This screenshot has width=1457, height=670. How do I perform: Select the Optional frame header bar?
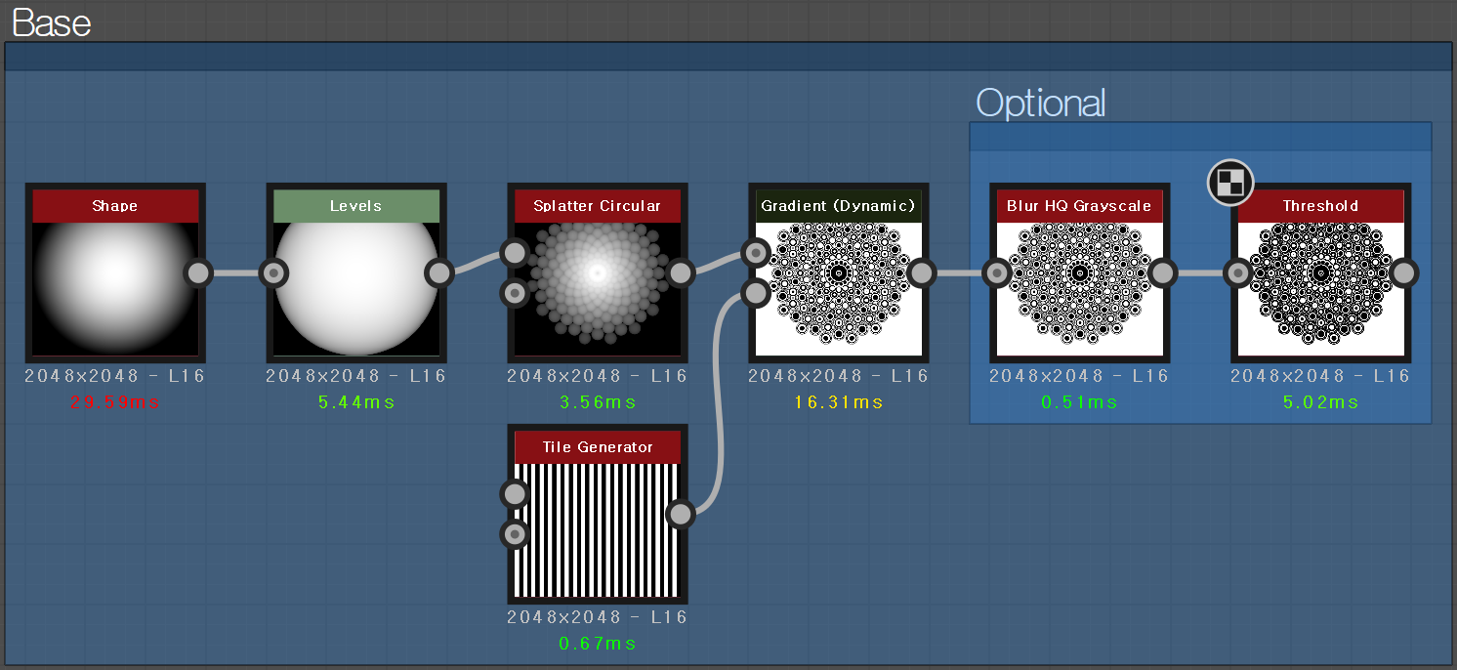pyautogui.click(x=1201, y=137)
